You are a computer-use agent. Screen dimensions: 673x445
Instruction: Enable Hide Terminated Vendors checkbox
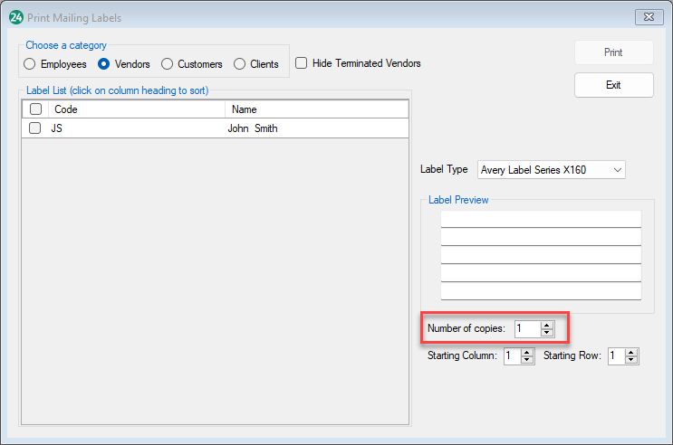coord(303,63)
